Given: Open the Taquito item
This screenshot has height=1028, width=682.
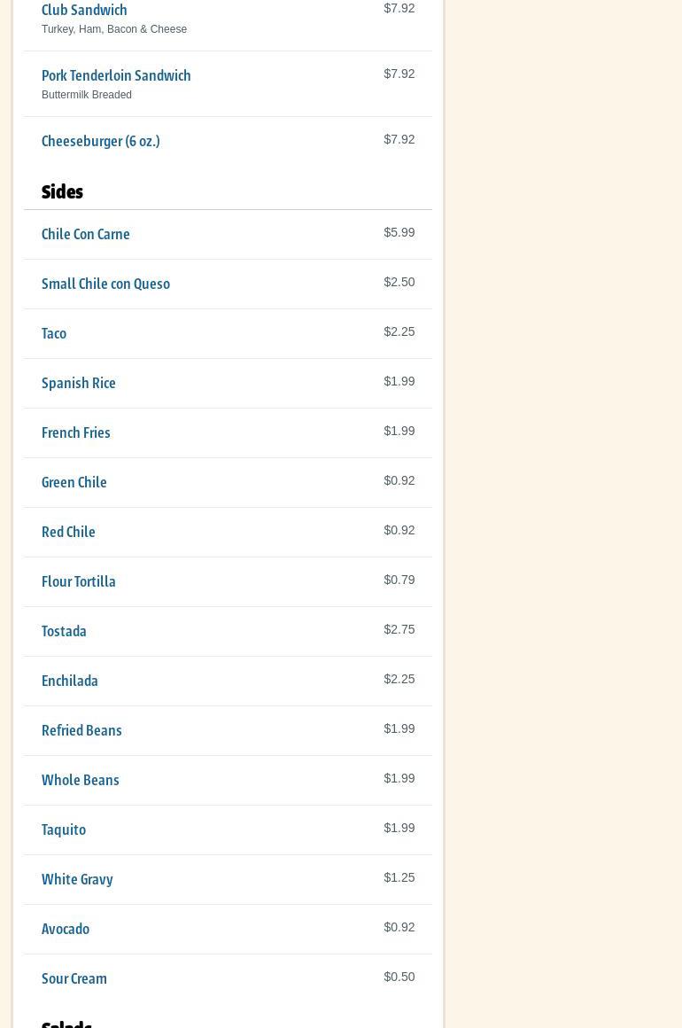Looking at the screenshot, I should tap(64, 829).
